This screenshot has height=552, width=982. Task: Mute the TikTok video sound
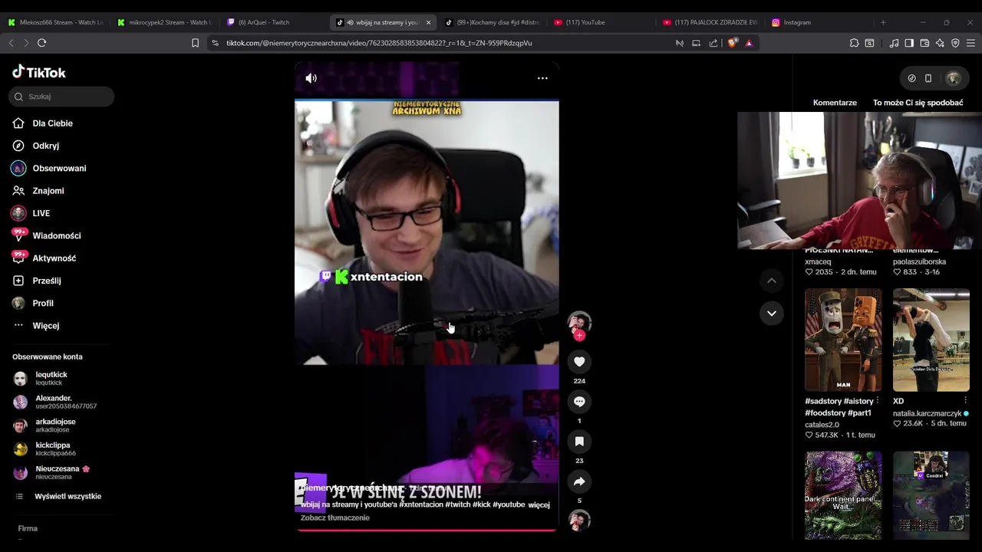tap(311, 78)
